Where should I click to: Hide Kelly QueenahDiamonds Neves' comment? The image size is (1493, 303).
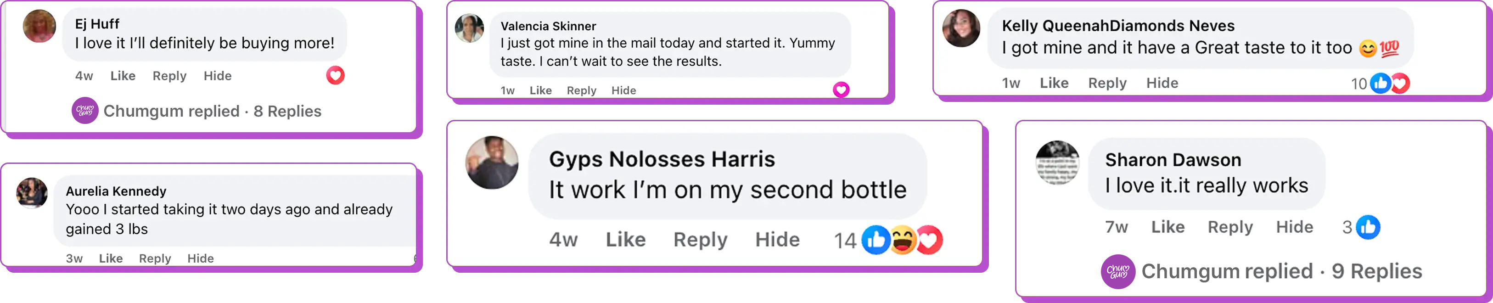(1162, 84)
